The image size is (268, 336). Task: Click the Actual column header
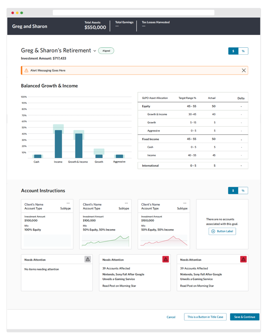coord(211,98)
